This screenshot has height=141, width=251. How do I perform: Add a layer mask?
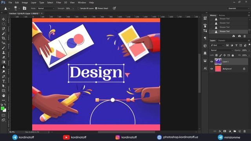click(225, 131)
